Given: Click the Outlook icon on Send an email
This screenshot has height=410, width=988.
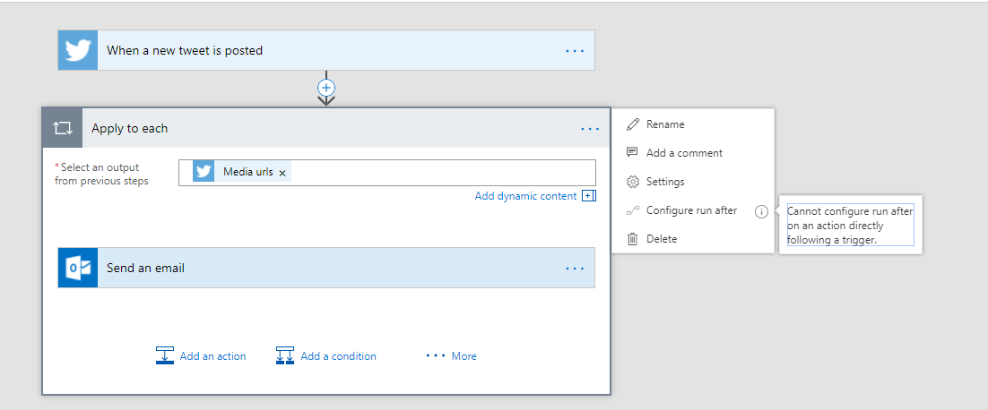Looking at the screenshot, I should tap(78, 268).
